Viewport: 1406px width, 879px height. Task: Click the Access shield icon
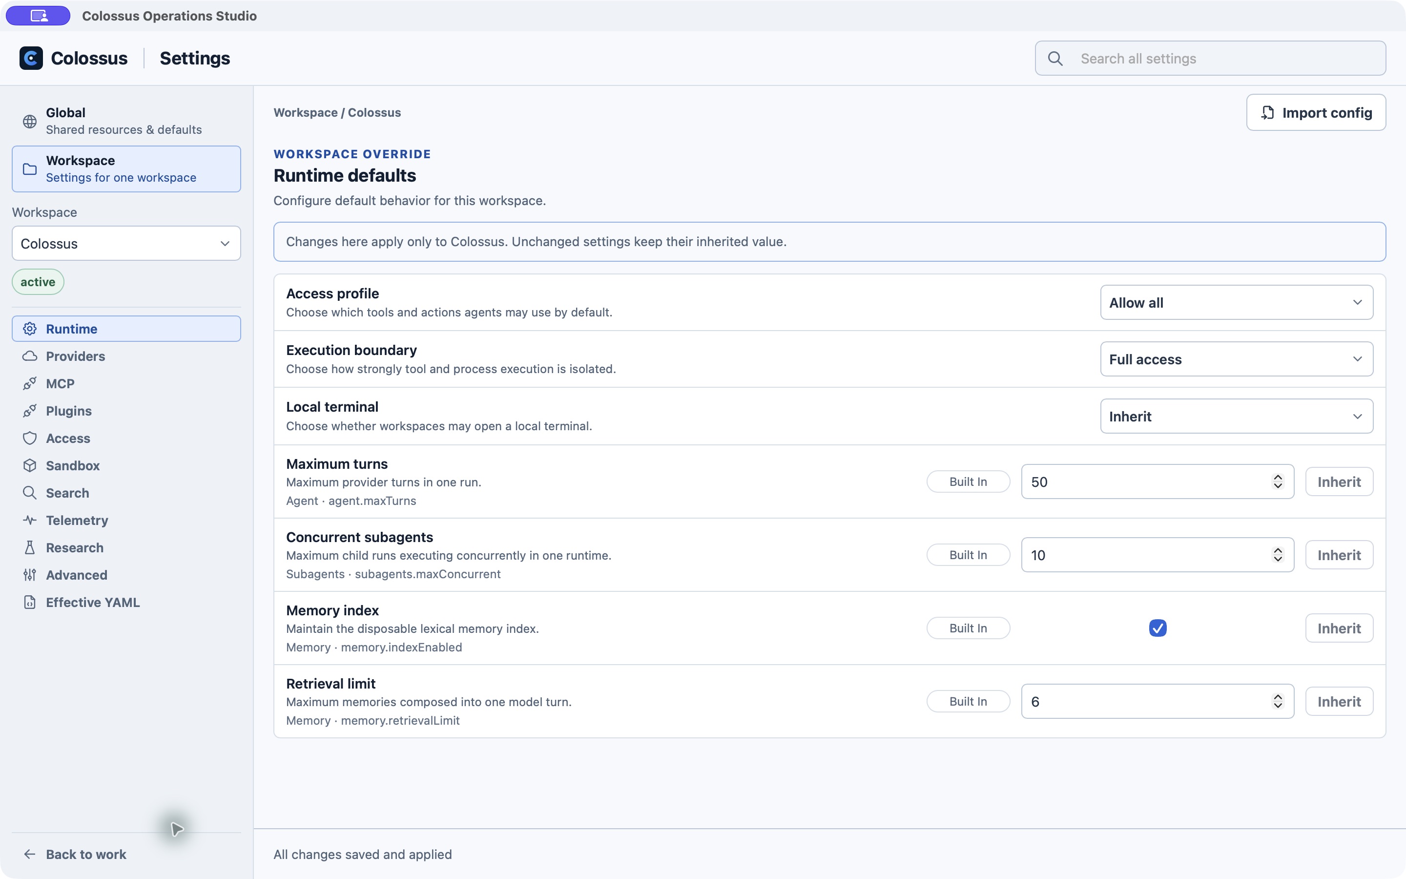tap(30, 439)
